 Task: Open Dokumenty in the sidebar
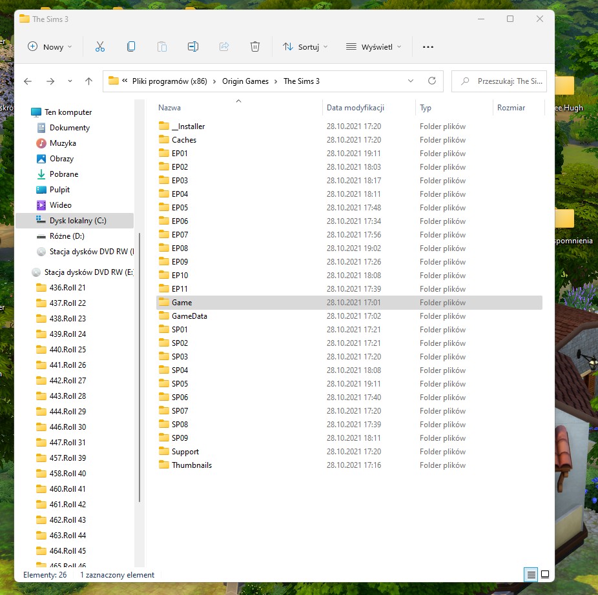(x=63, y=128)
